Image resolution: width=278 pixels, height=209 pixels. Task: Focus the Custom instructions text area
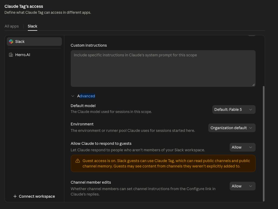[x=163, y=68]
